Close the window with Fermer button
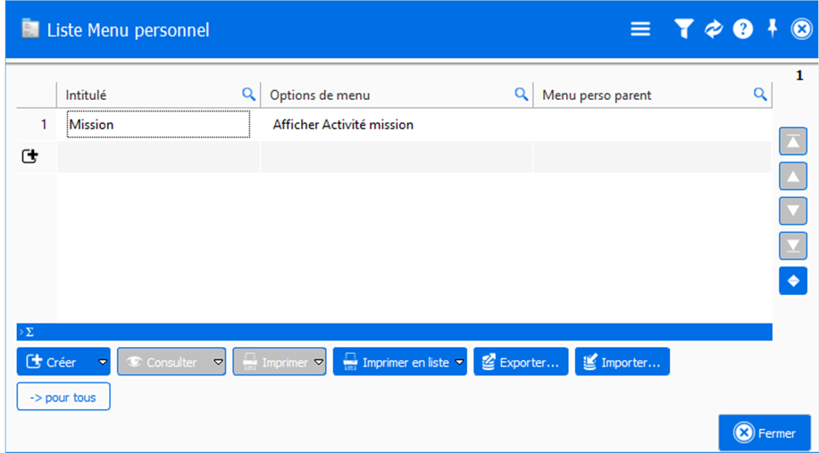This screenshot has width=819, height=453. click(x=765, y=433)
